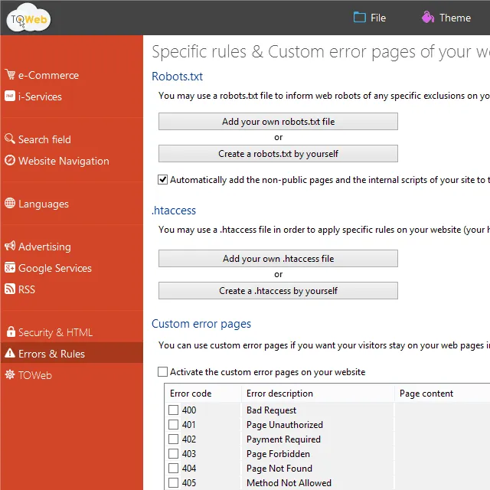Open Website Navigation compass icon

click(x=10, y=161)
